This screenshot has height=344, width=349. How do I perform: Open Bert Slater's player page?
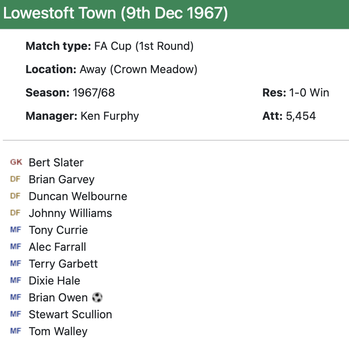click(56, 163)
